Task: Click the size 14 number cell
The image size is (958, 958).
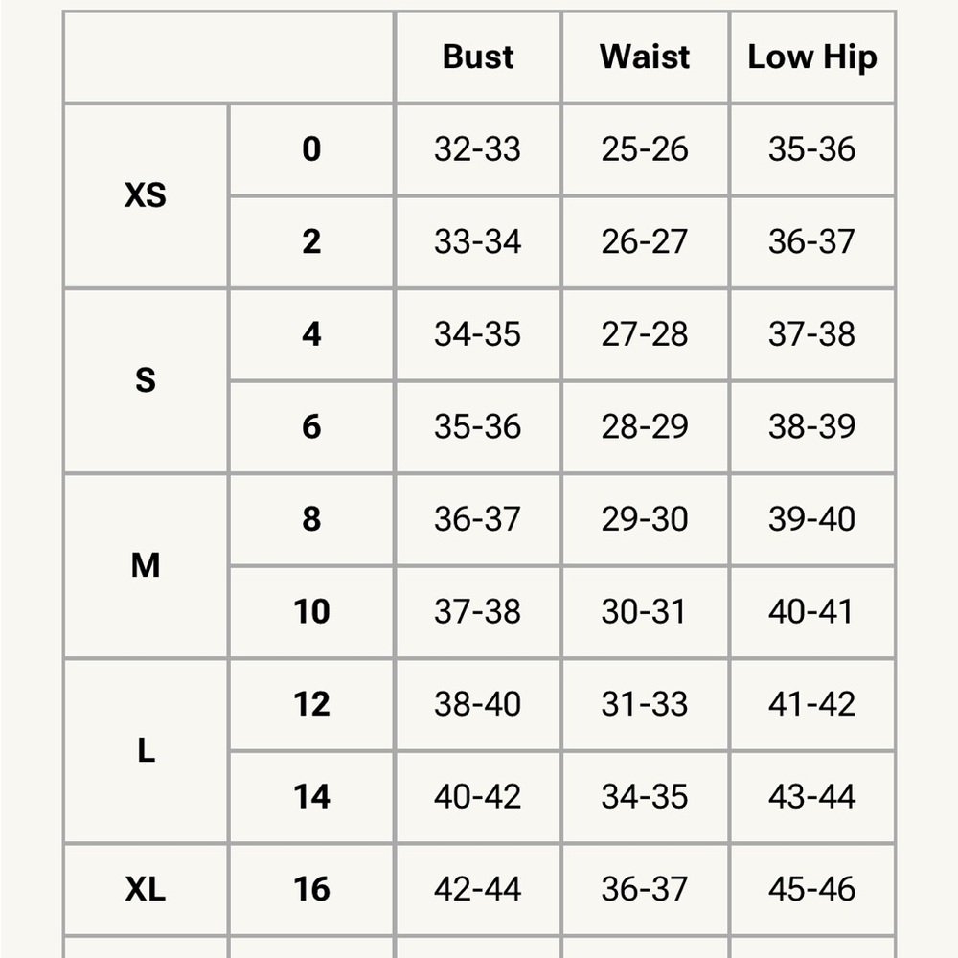Action: pos(311,796)
